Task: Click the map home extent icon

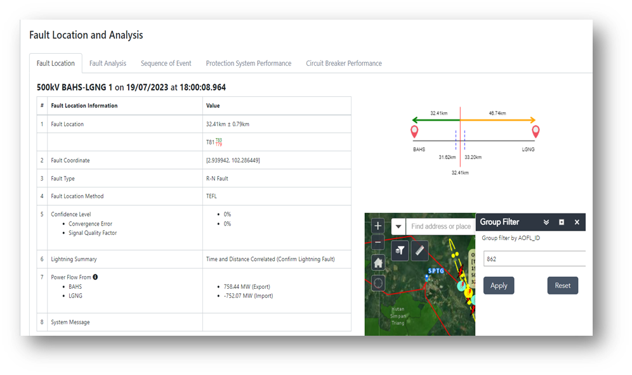Action: coord(378,262)
